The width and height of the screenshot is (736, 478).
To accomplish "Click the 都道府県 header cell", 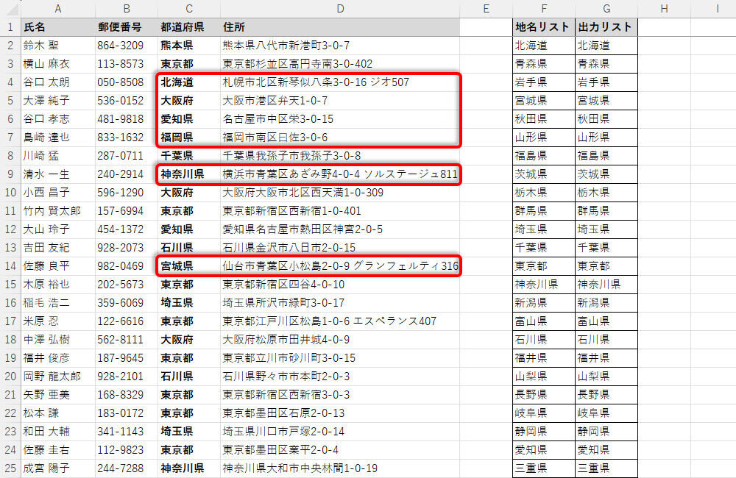I will tap(188, 27).
